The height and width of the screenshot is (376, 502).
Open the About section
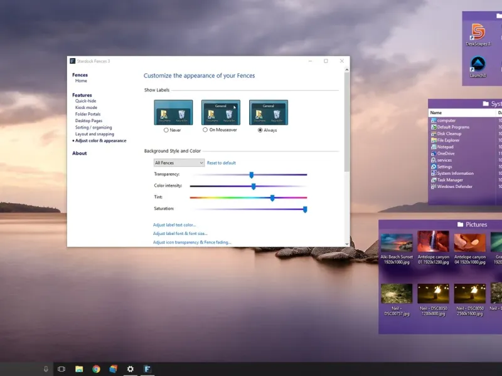80,153
